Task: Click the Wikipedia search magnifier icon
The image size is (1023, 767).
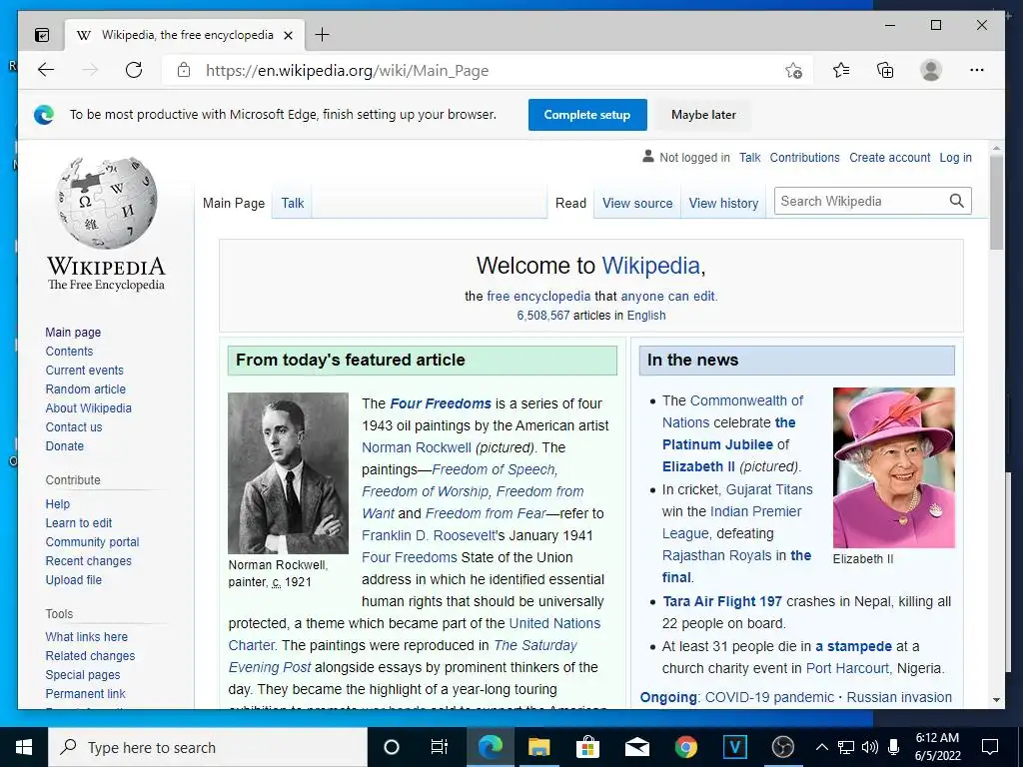Action: [x=956, y=201]
